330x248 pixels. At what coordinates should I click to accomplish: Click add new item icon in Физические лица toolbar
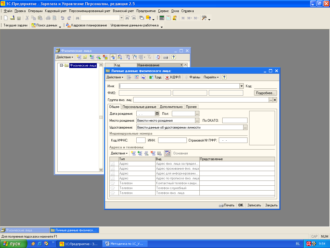(x=79, y=57)
